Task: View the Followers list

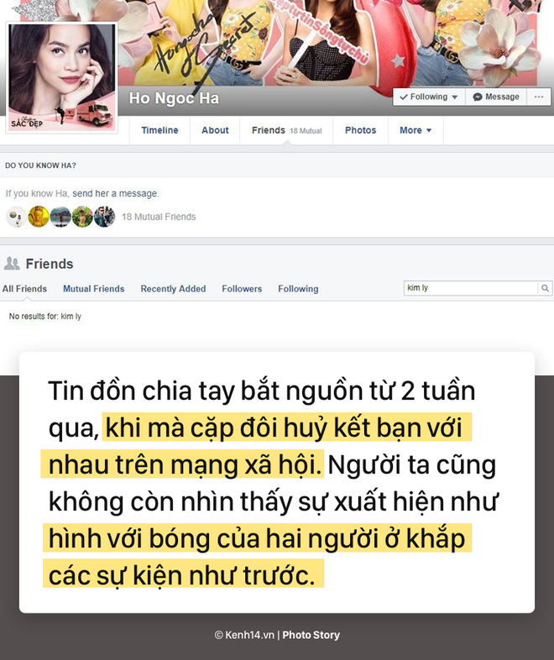Action: [x=242, y=289]
